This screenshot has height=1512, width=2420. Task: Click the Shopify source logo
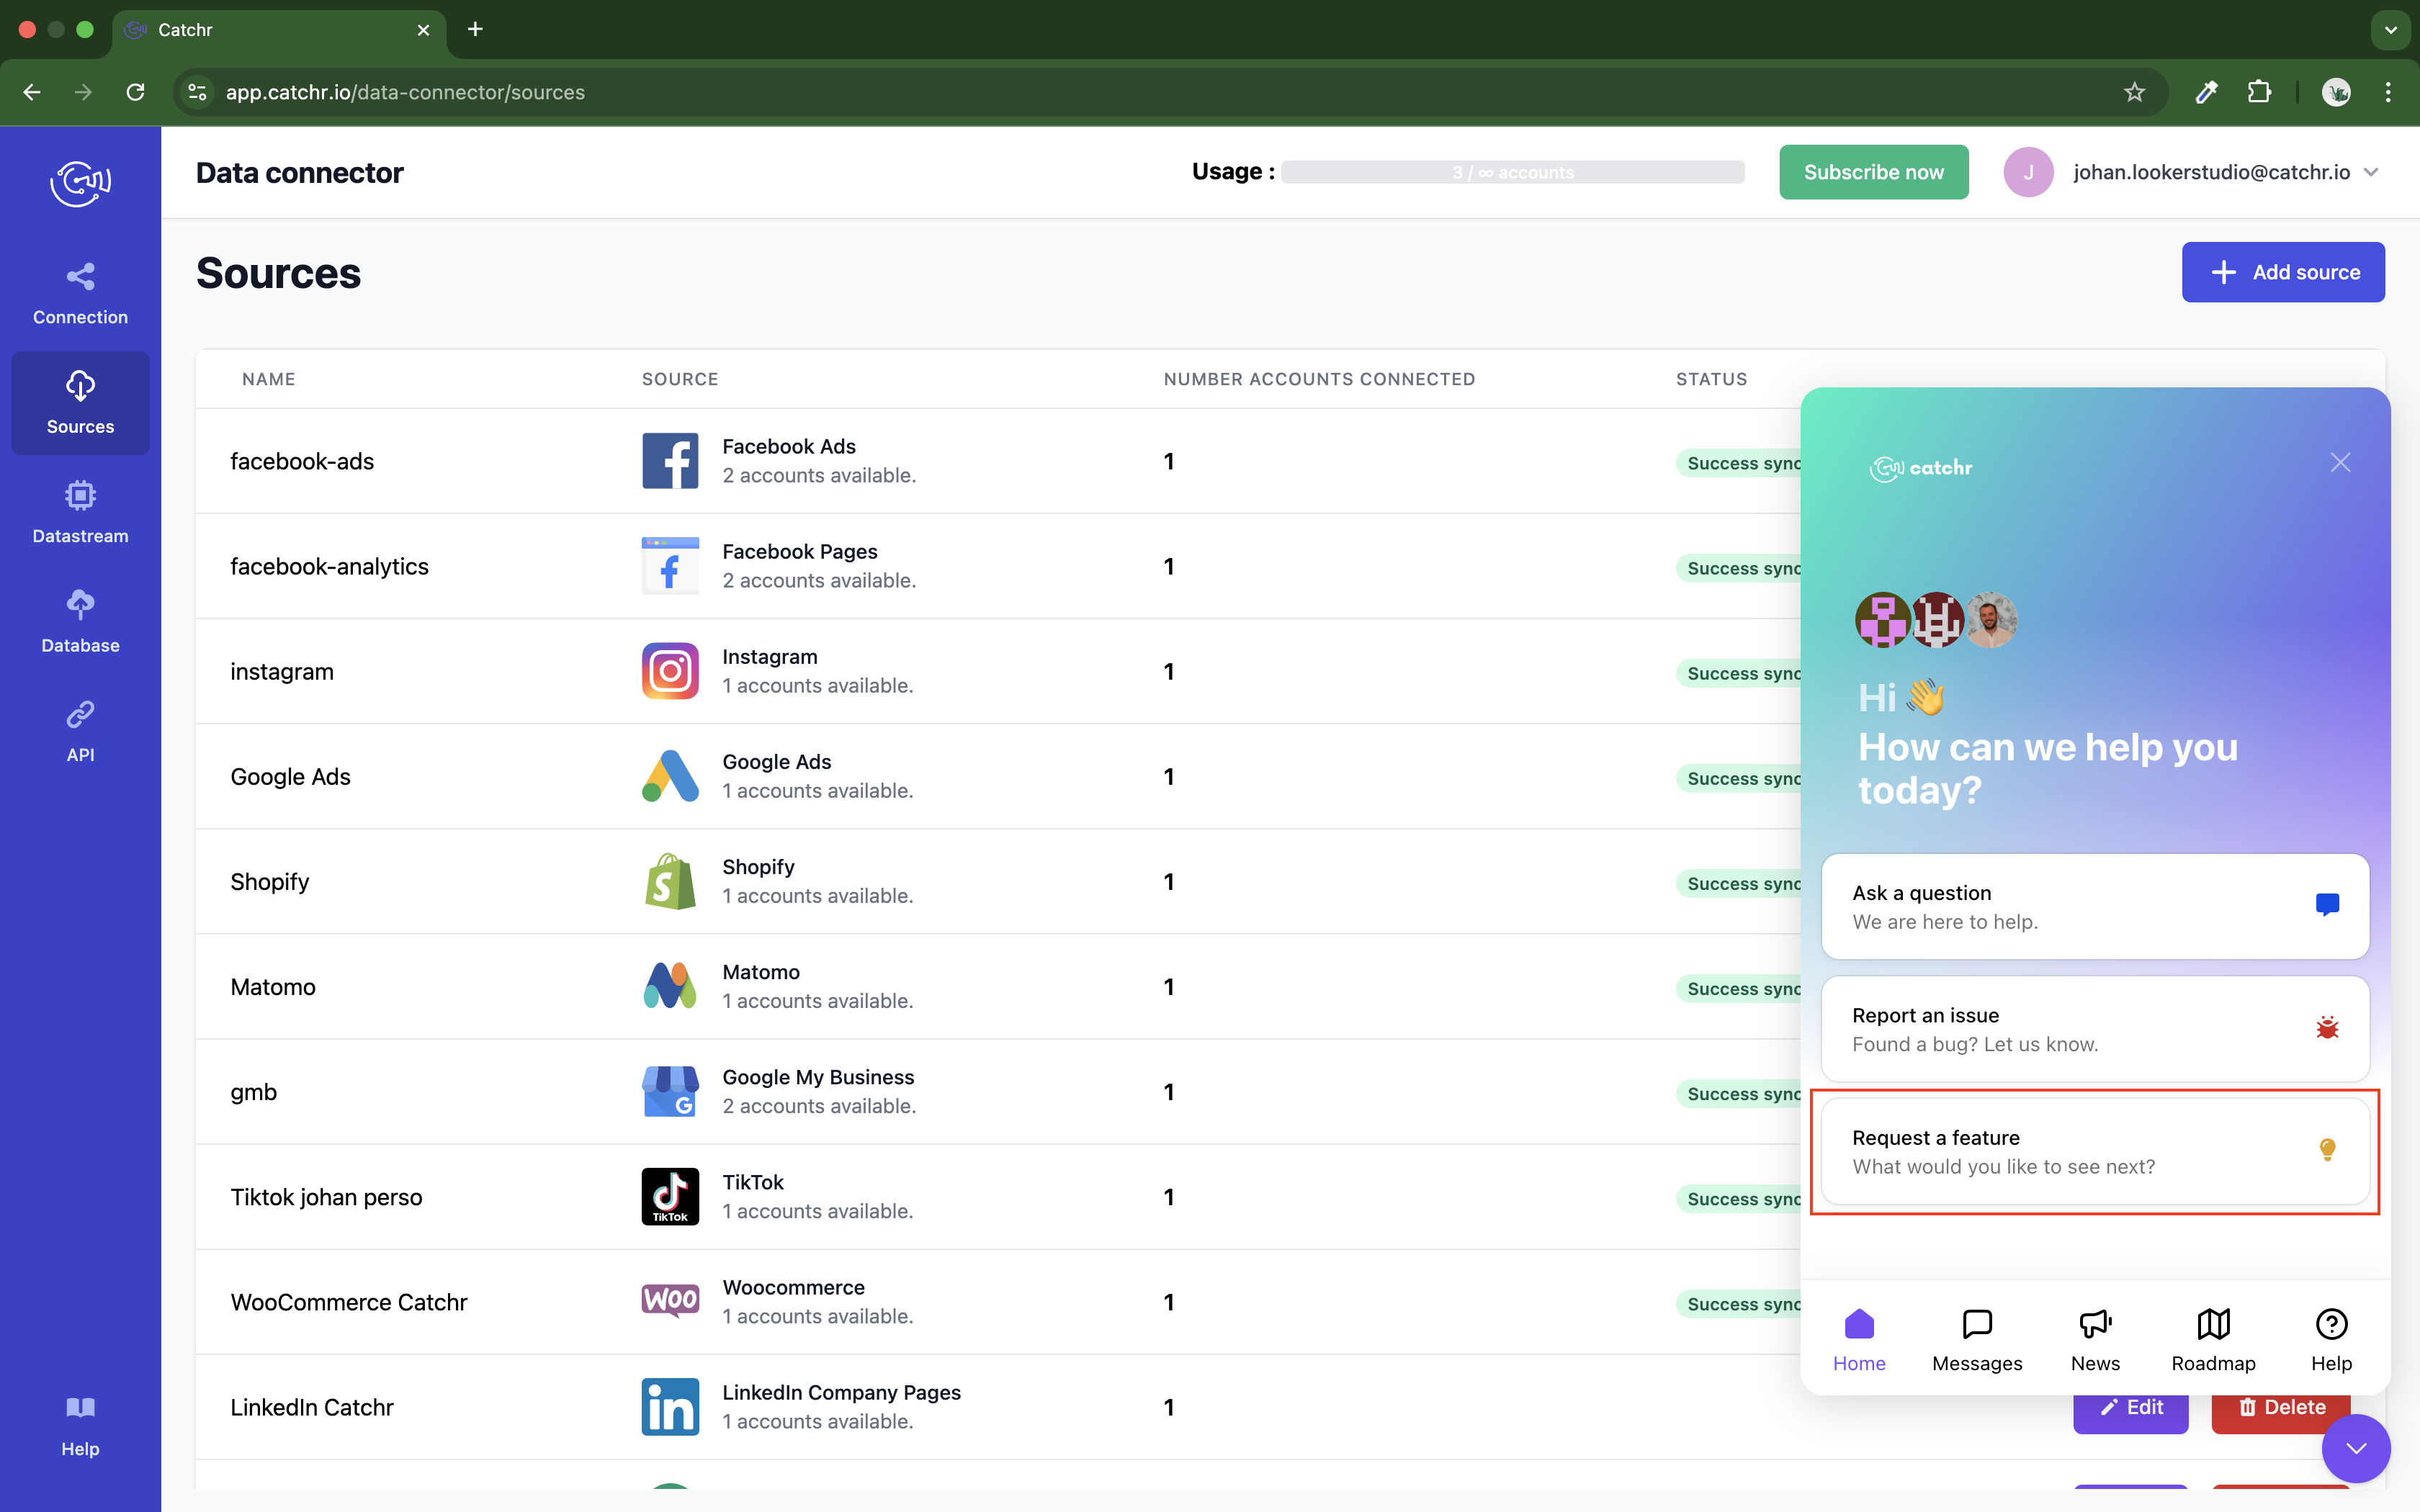[670, 881]
